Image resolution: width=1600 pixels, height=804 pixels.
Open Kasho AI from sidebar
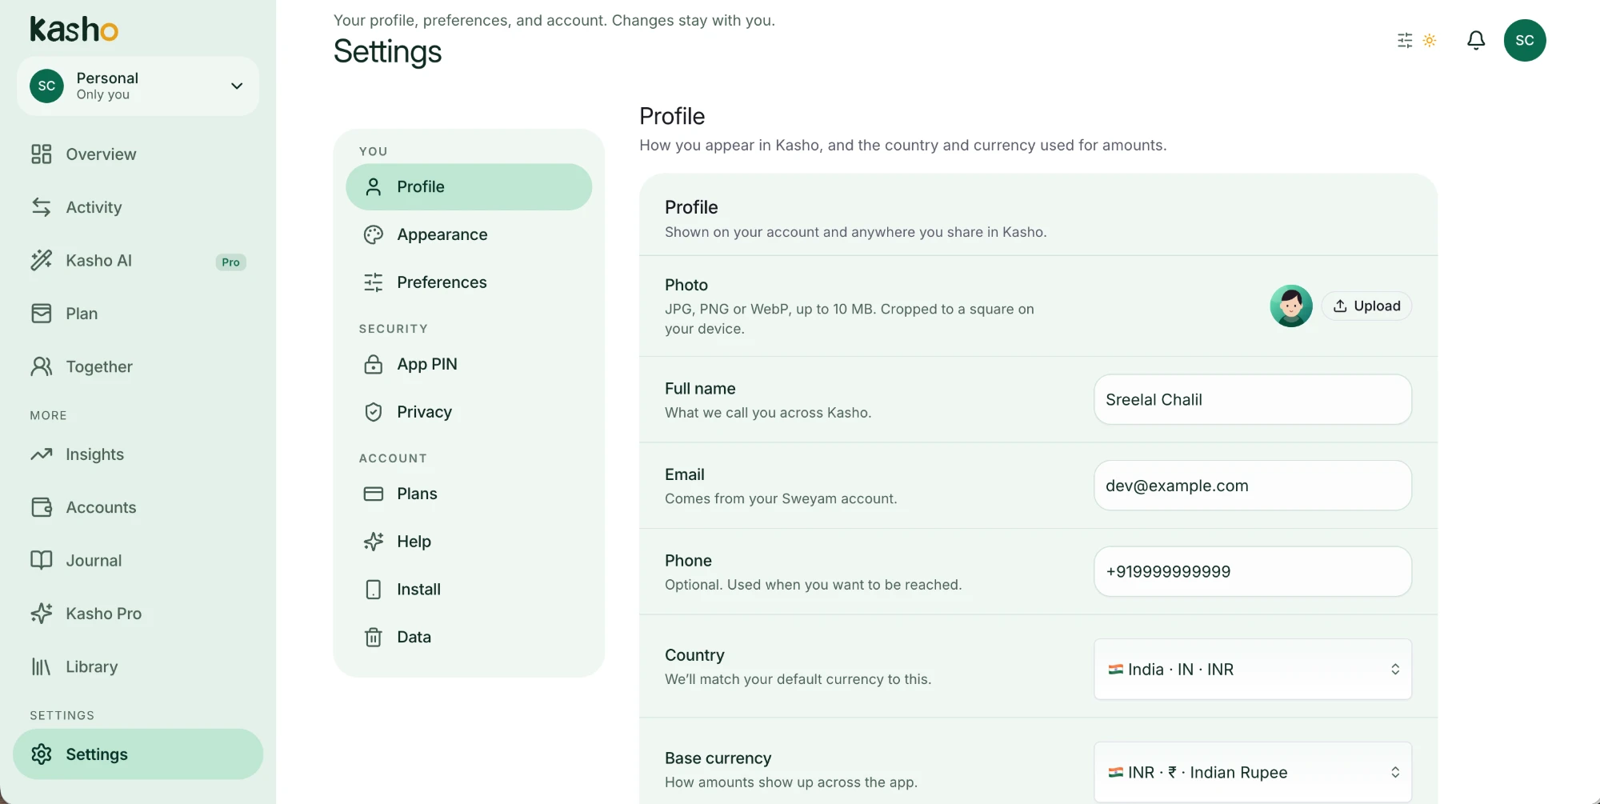(x=138, y=261)
